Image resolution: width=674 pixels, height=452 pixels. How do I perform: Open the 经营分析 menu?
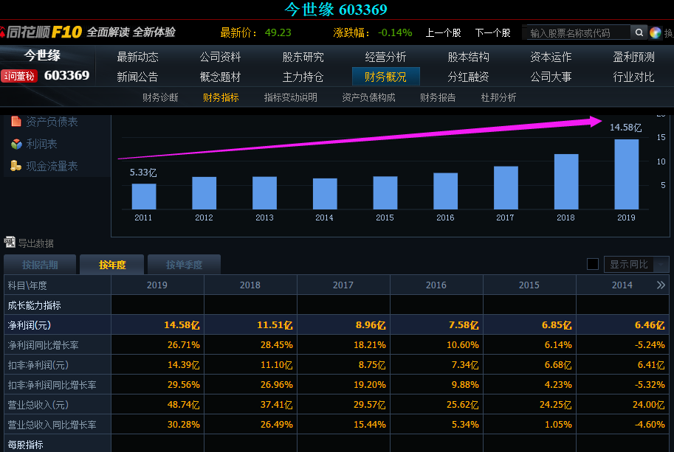(x=385, y=57)
